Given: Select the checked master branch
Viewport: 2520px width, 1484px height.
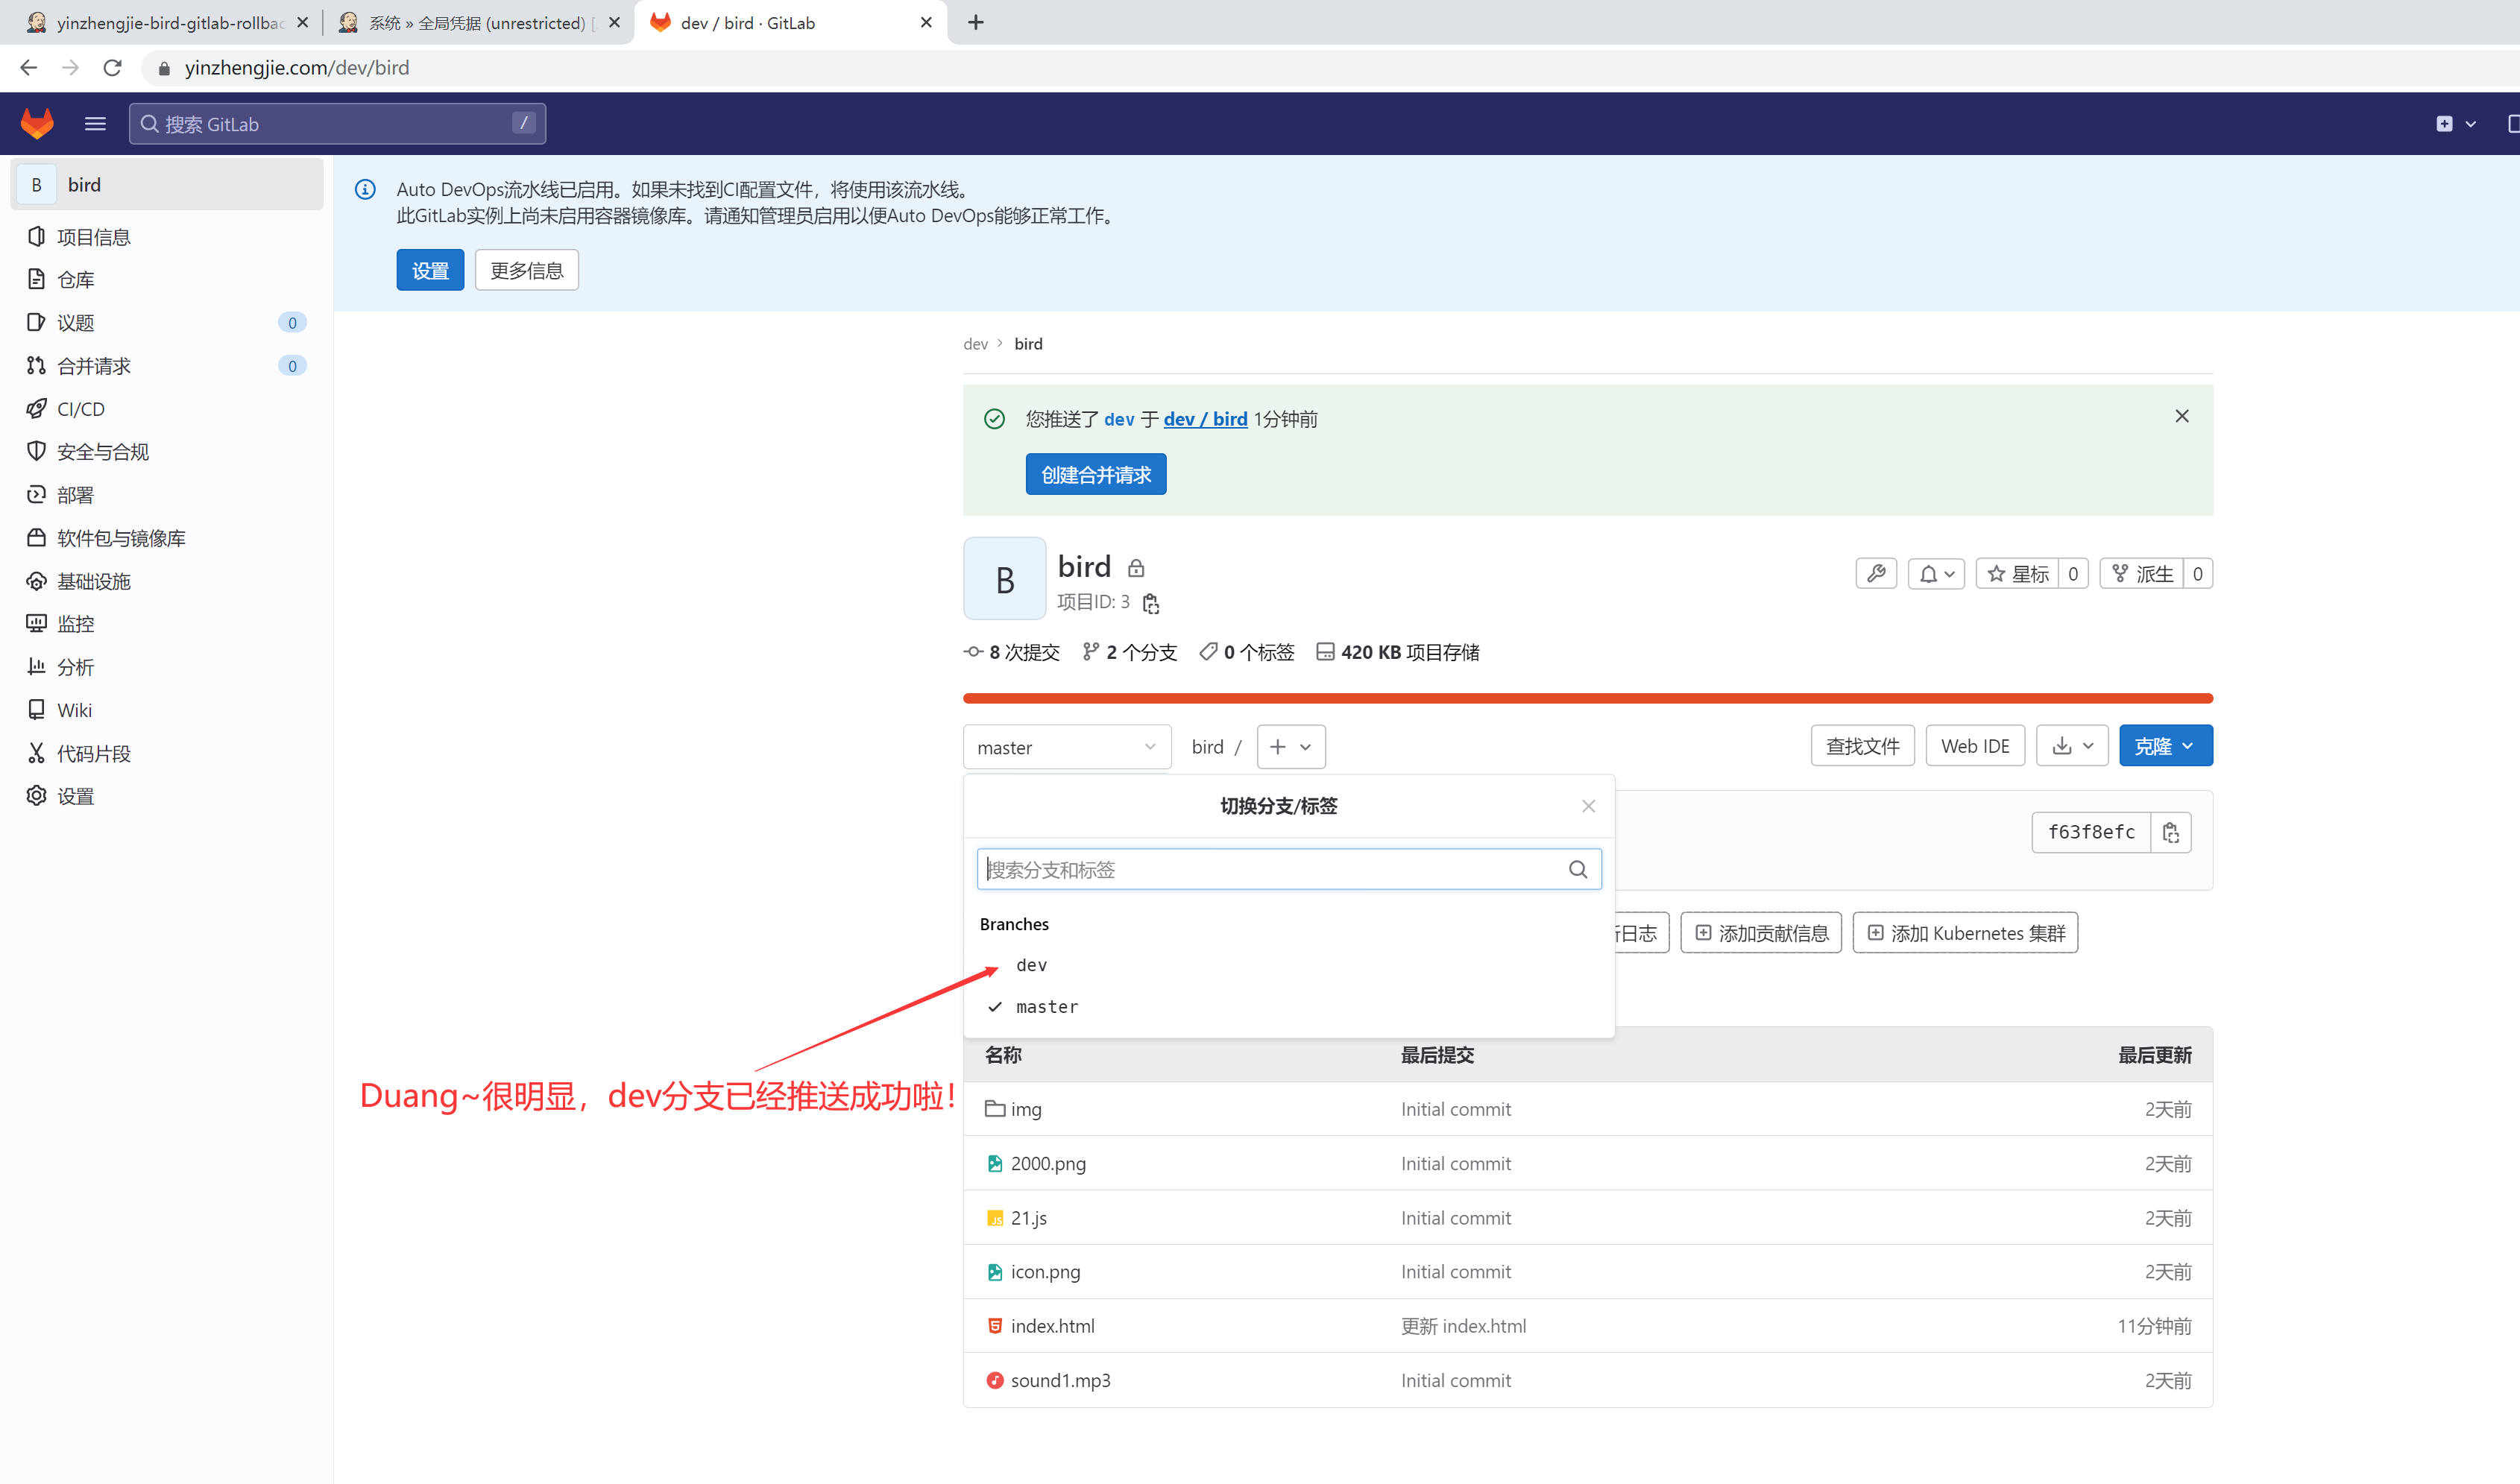Looking at the screenshot, I should [1046, 1007].
